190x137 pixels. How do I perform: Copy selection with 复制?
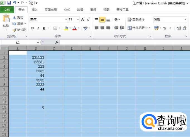click(x=18, y=24)
